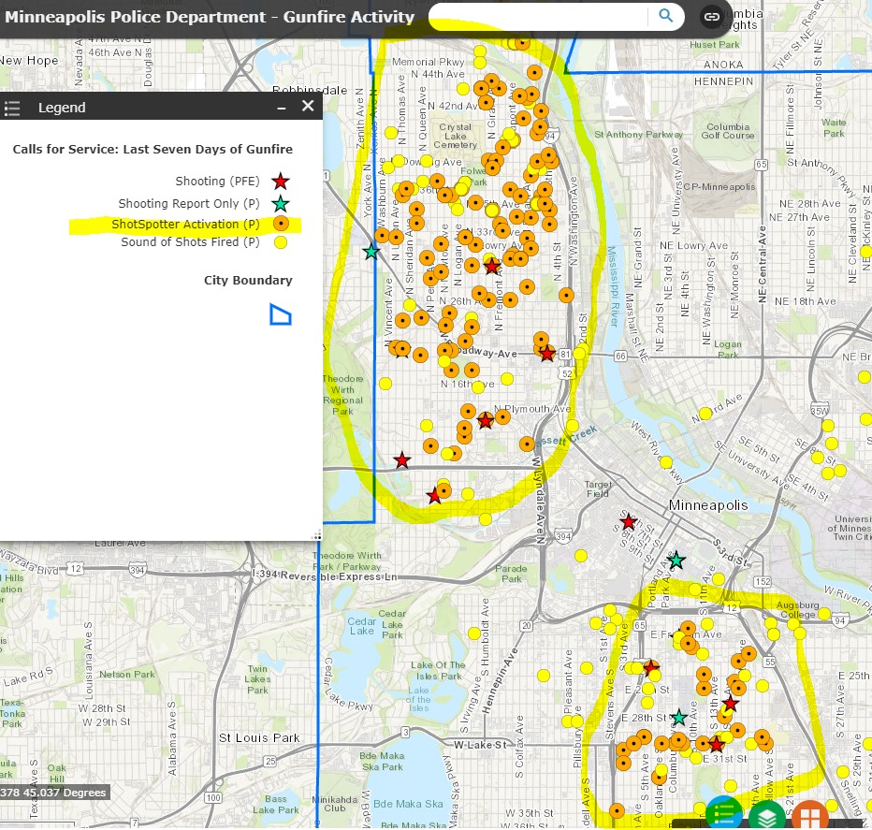Click the red star Shooting (PFE) legend symbol

click(x=281, y=182)
